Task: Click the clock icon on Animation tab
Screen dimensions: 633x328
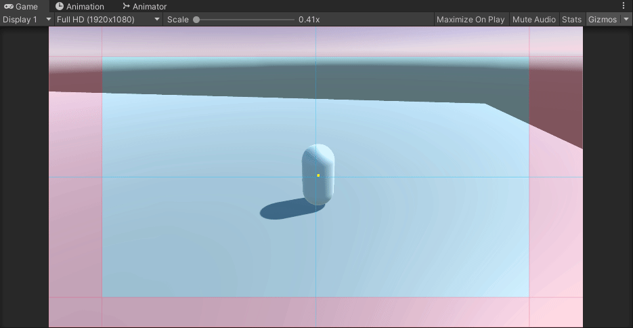Action: [x=60, y=6]
